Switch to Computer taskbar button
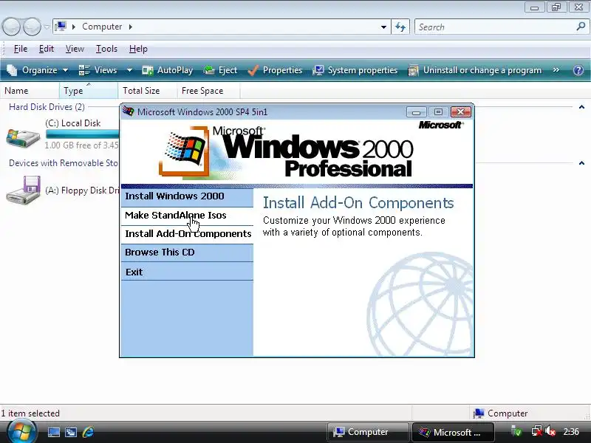Viewport: 591px width, 443px height. [368, 432]
